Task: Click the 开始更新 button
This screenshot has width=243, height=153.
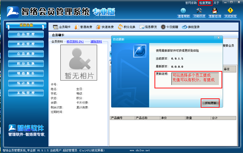Action: (211, 103)
